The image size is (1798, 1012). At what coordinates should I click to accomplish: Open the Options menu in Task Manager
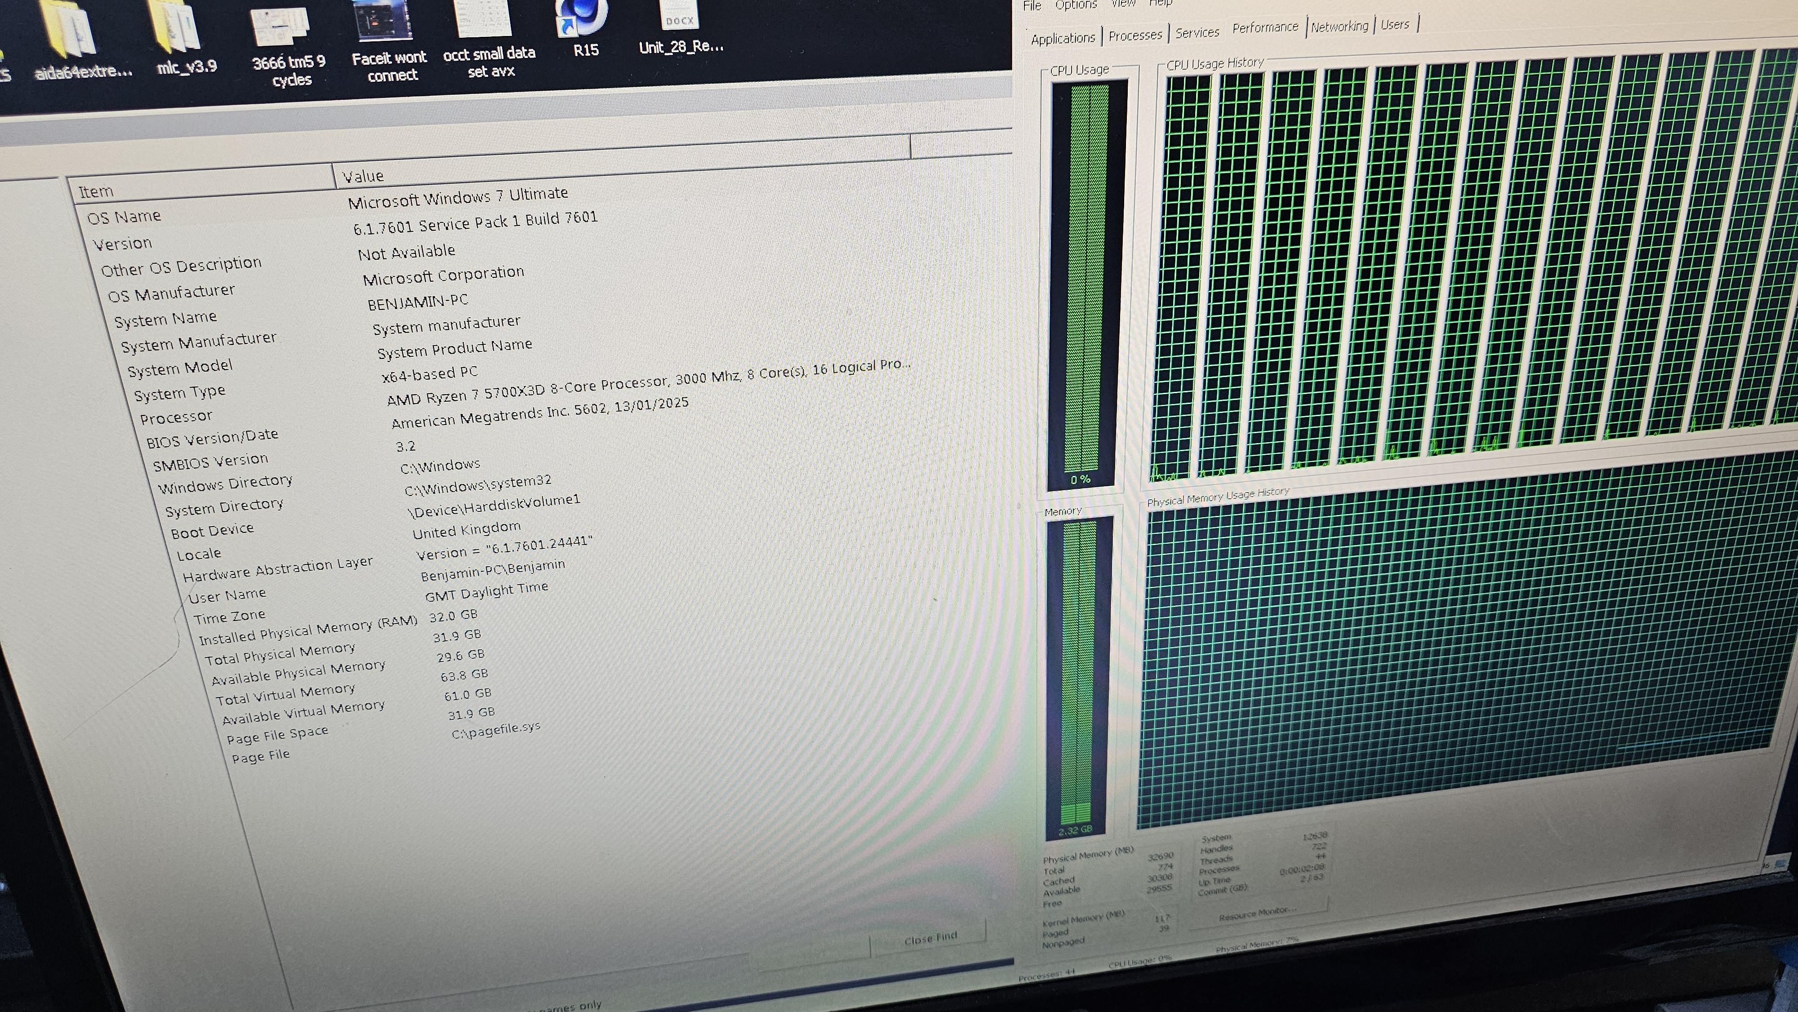1076,5
